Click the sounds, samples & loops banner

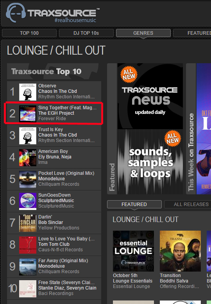pos(150,162)
